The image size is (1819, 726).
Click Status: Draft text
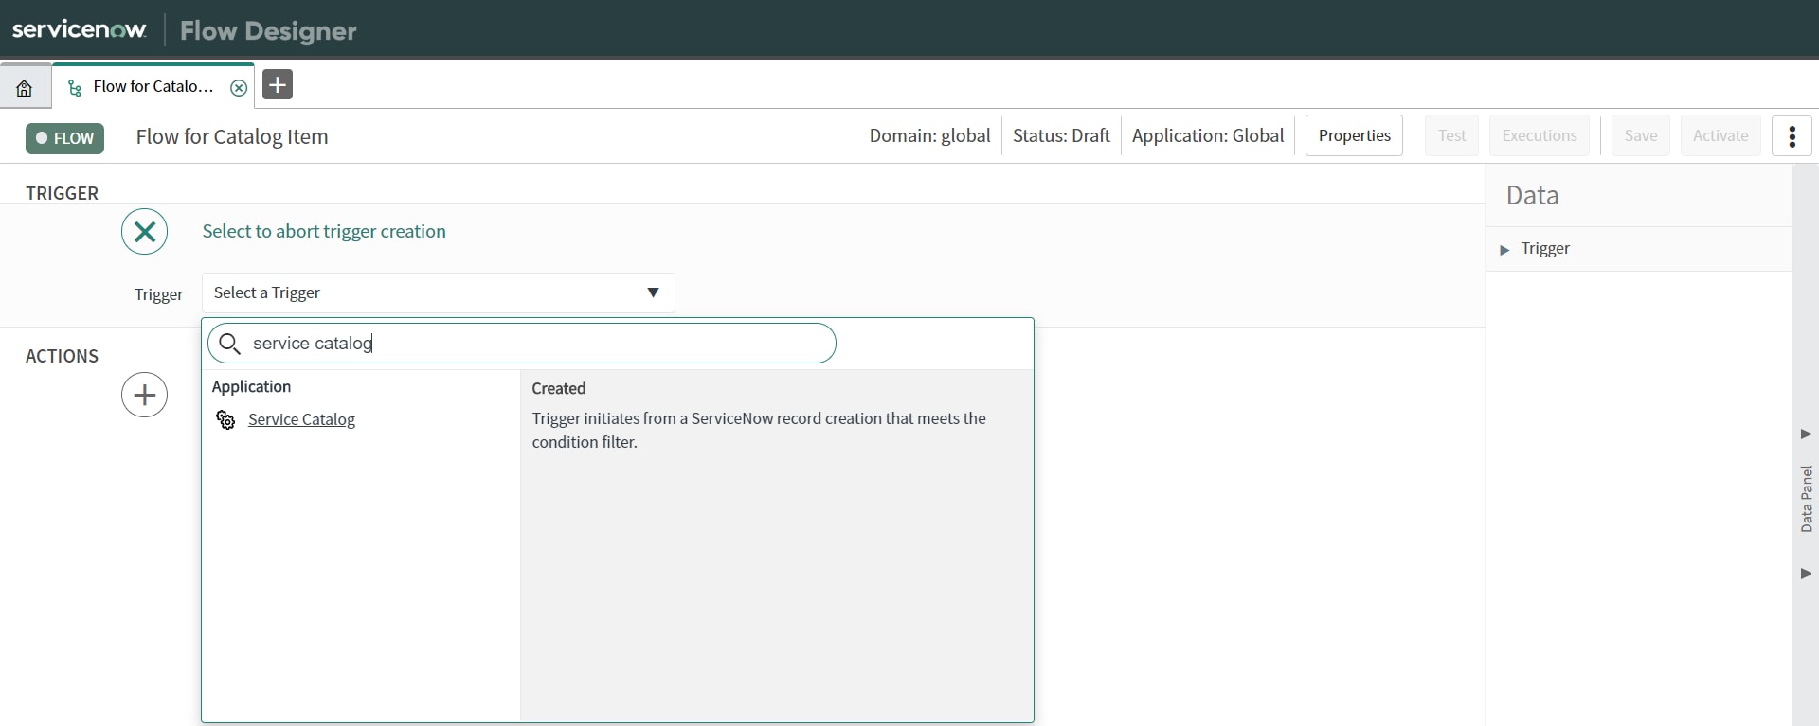1061,135
